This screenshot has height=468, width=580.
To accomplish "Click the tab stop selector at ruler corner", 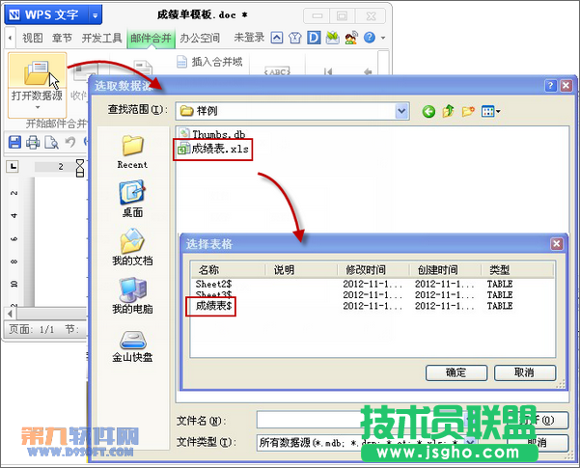I will click(x=13, y=167).
